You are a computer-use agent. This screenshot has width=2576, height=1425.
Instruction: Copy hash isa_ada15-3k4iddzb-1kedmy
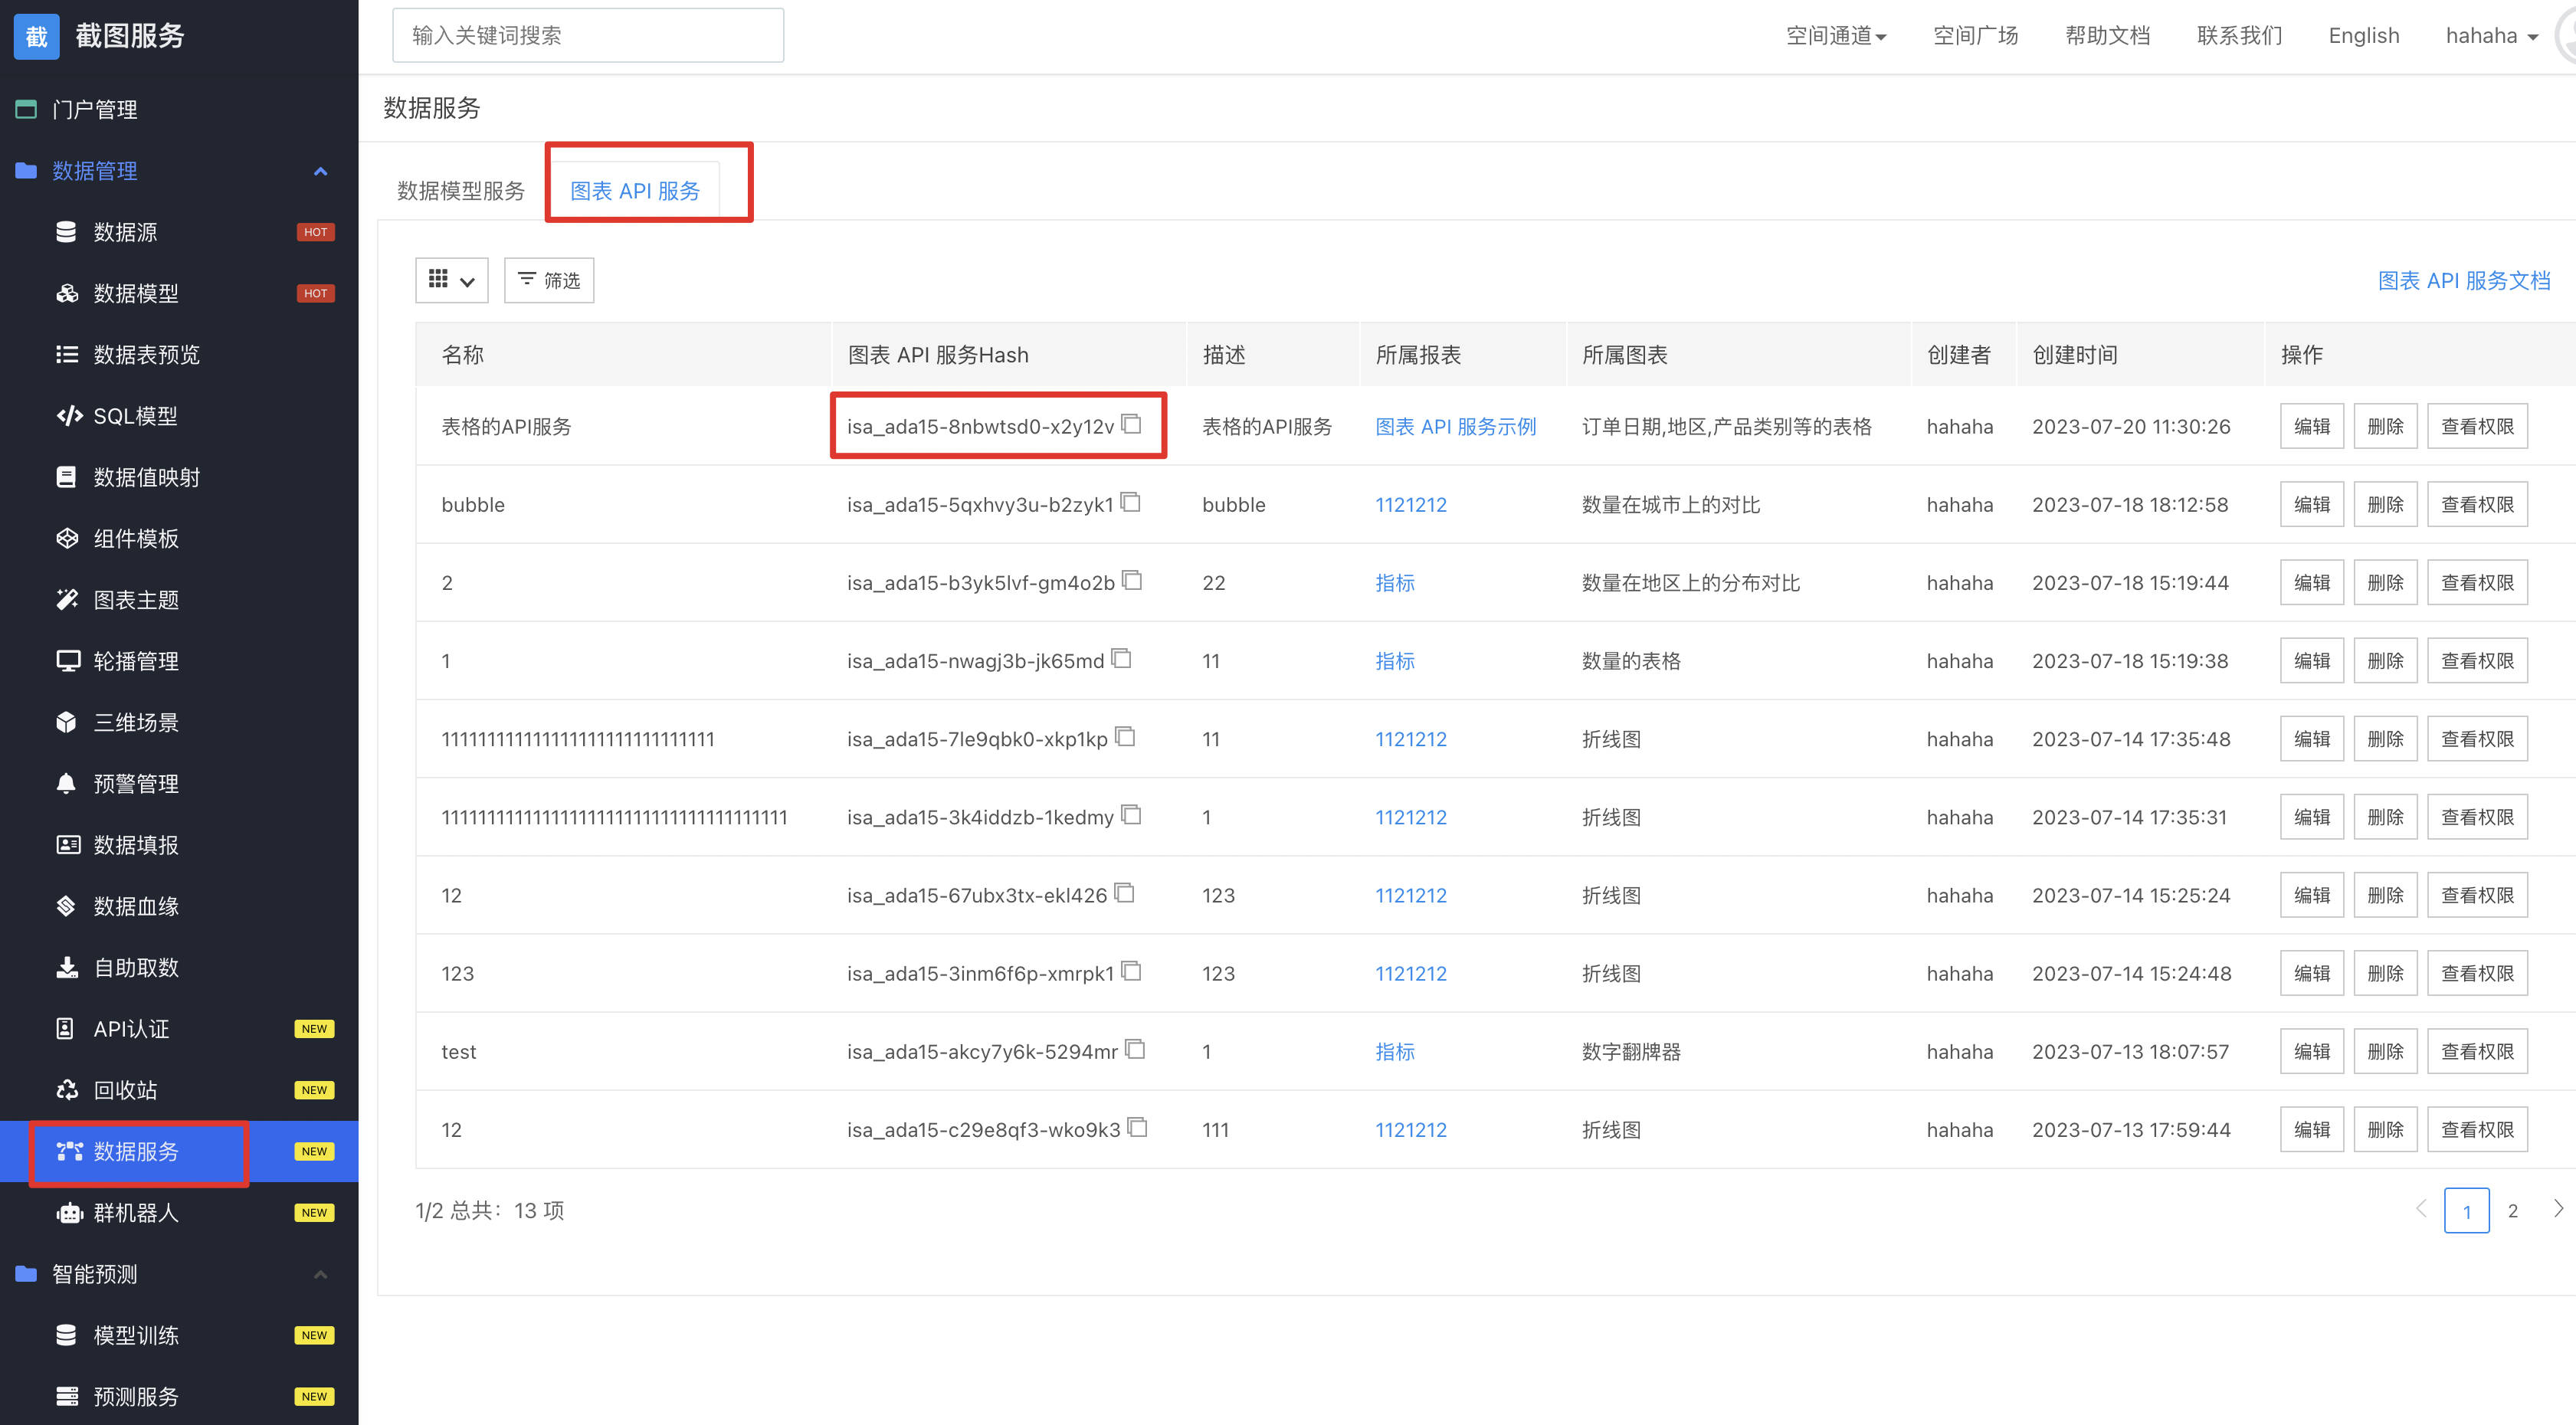[1131, 815]
